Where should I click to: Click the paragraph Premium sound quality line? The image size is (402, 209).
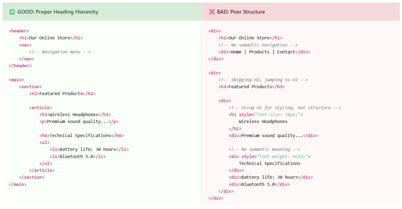click(x=79, y=121)
